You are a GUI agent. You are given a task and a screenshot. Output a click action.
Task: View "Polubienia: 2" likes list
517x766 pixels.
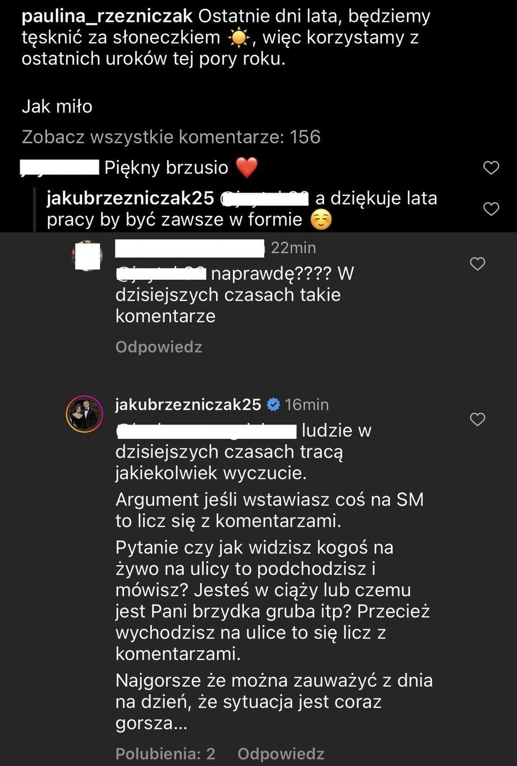point(165,754)
